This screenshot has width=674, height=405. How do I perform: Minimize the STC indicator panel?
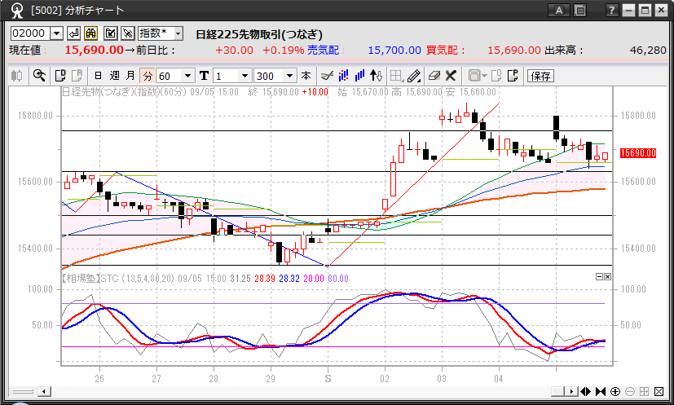[x=599, y=277]
